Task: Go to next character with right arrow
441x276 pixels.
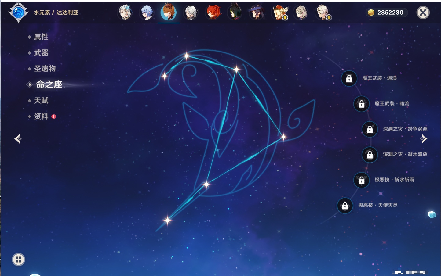Action: 424,139
